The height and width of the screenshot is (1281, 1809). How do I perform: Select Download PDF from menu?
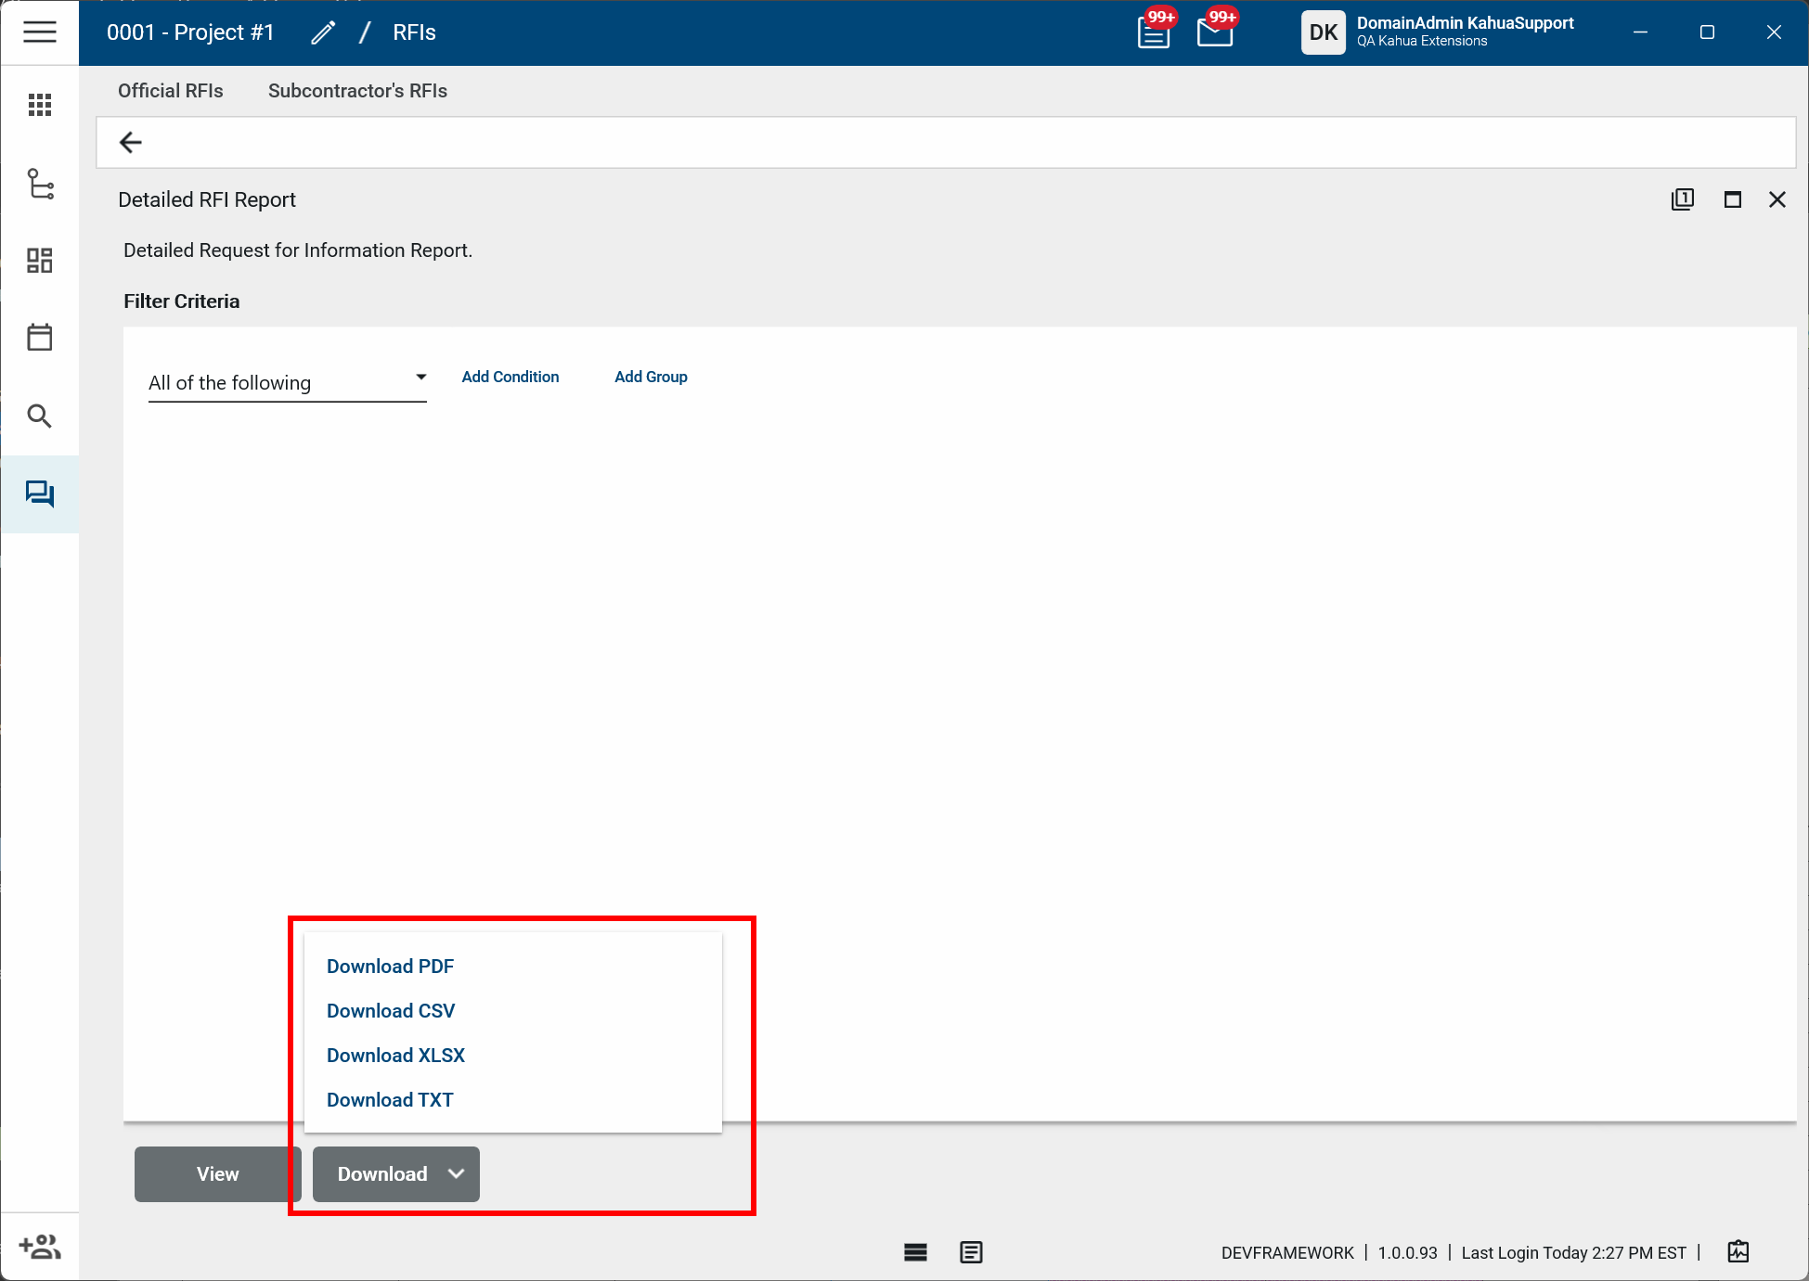(390, 967)
